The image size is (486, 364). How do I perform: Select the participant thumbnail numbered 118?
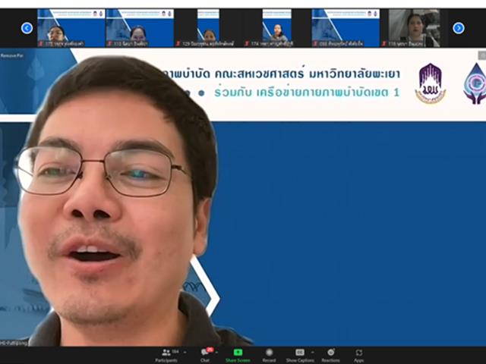click(x=414, y=28)
